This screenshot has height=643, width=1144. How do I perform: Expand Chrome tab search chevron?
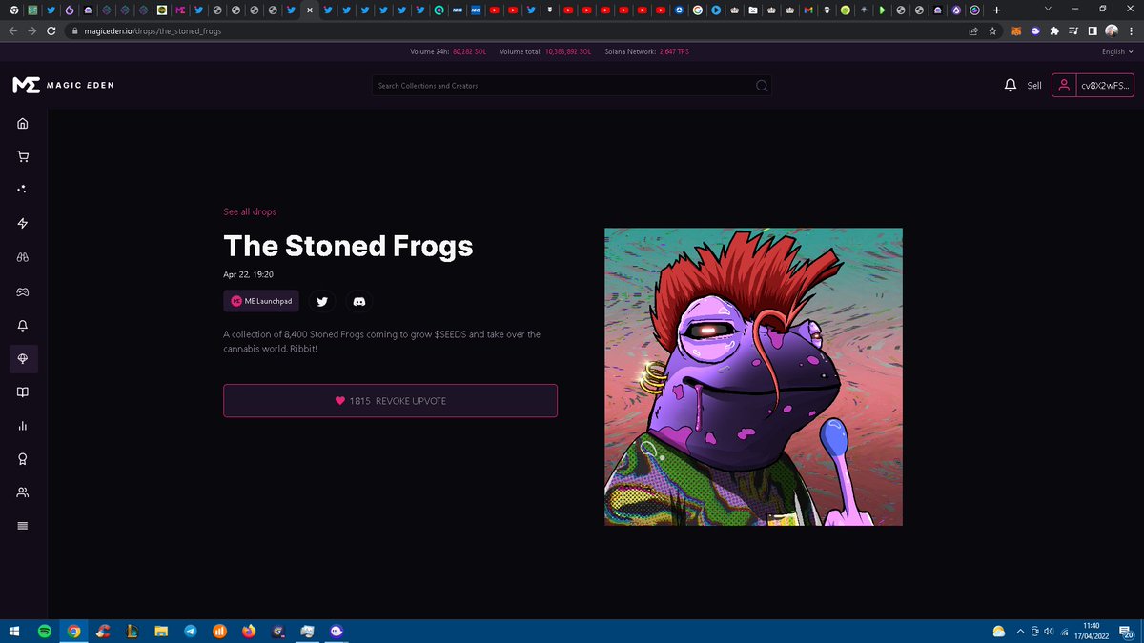tap(1048, 9)
